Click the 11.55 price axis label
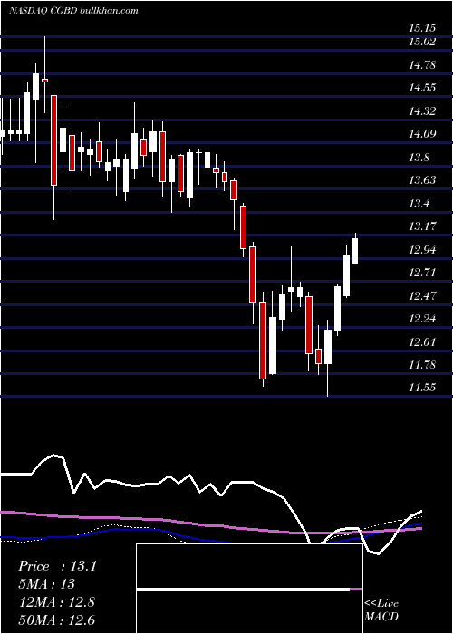 [422, 388]
